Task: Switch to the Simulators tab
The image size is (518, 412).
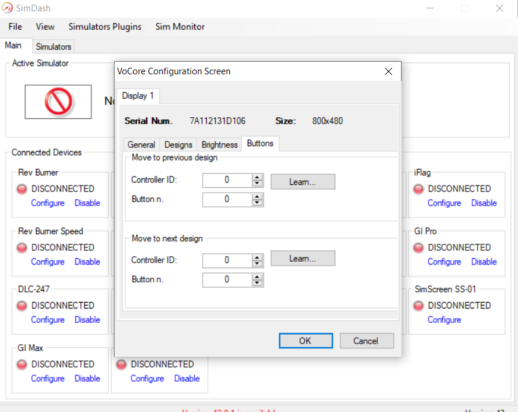Action: [x=53, y=46]
